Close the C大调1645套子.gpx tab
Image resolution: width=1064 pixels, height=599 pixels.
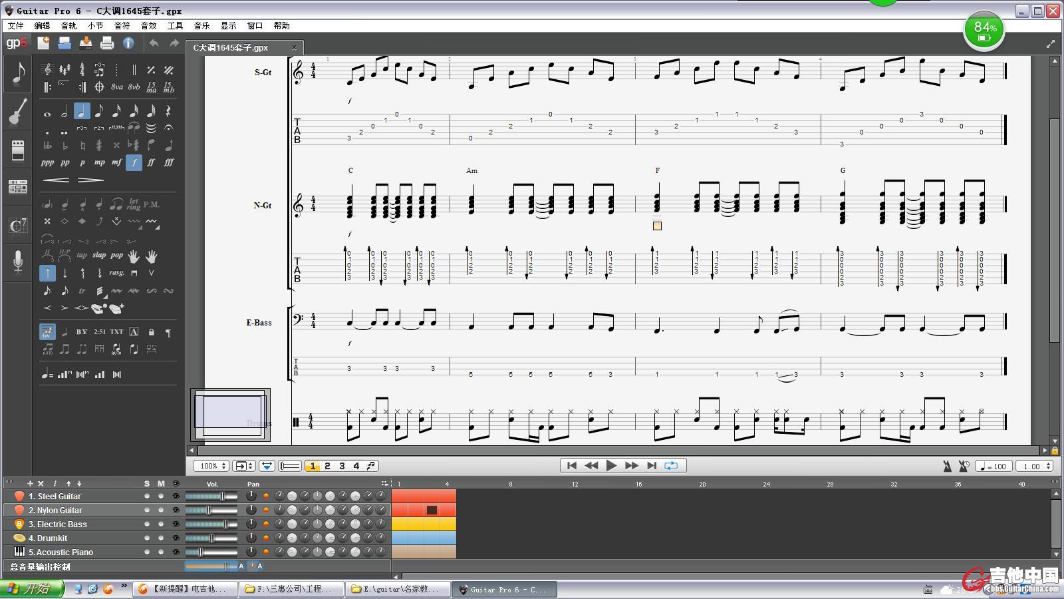[x=294, y=47]
